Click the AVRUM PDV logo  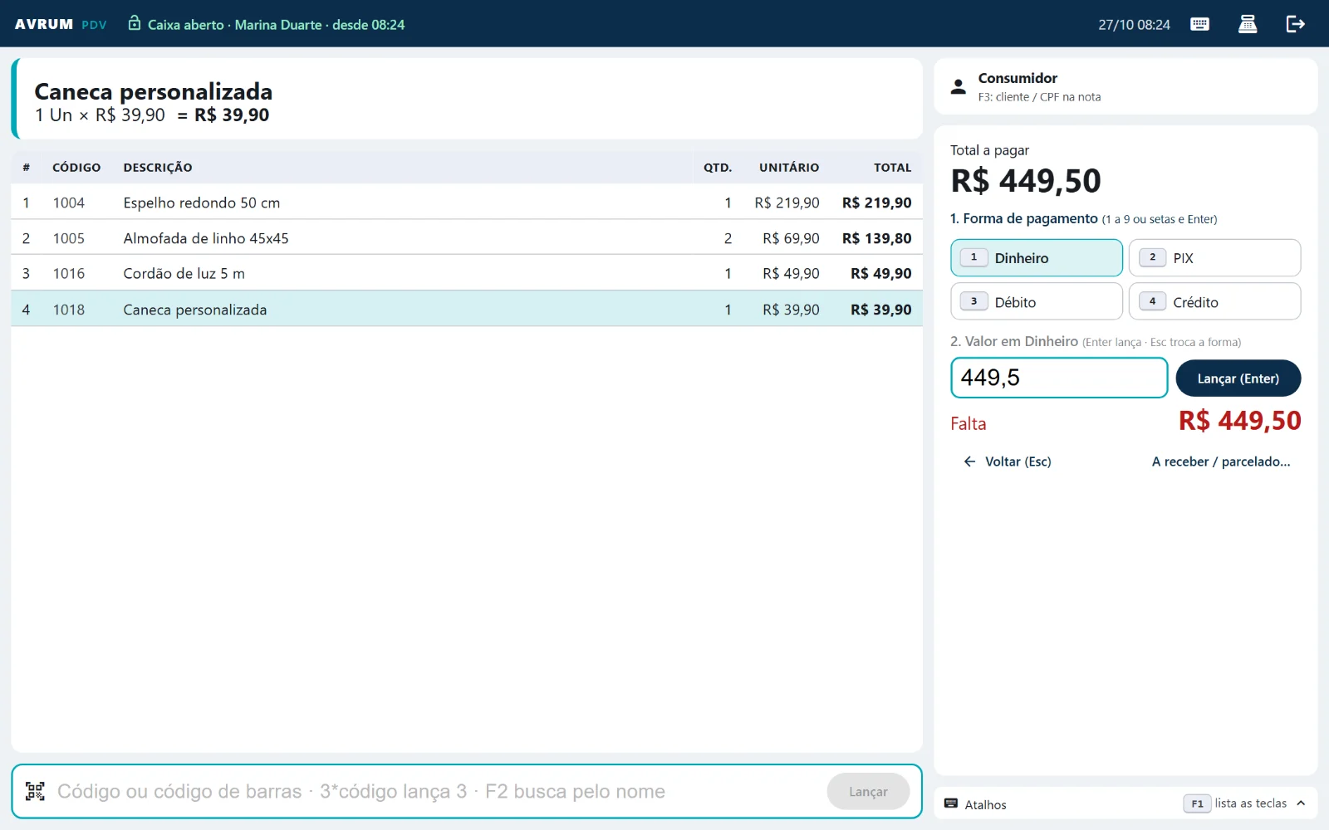tap(61, 24)
